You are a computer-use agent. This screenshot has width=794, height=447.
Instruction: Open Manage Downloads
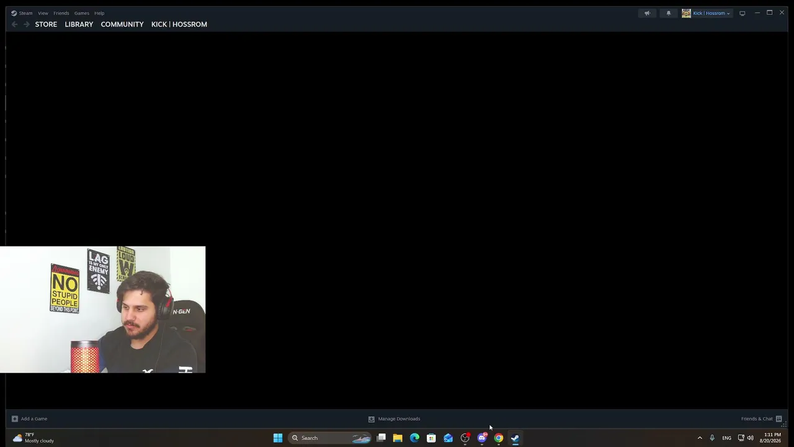394,418
